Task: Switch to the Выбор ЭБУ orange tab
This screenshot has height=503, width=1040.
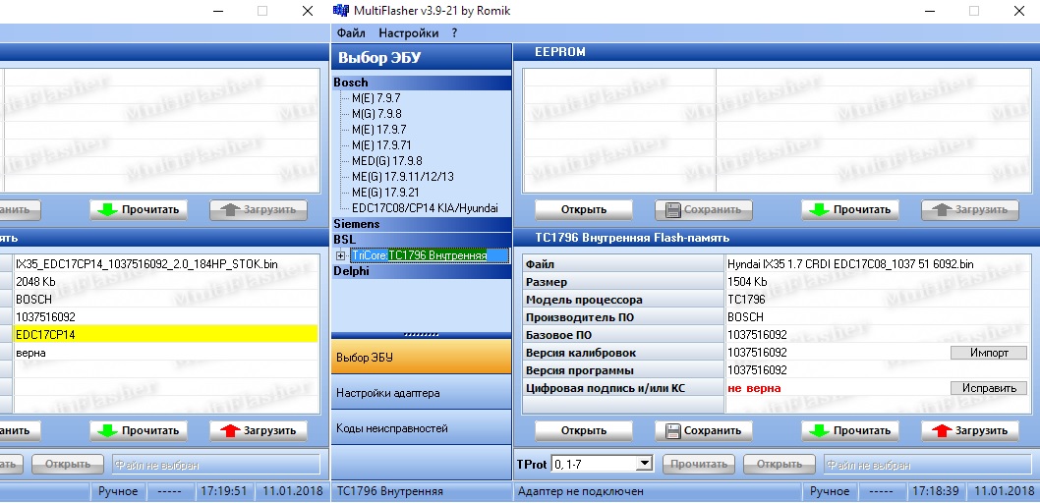Action: [421, 358]
